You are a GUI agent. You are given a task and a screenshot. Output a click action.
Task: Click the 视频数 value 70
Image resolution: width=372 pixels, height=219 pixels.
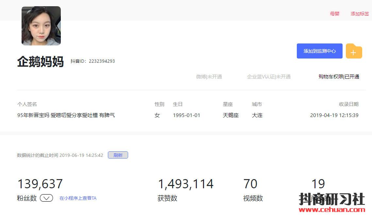pyautogui.click(x=250, y=184)
